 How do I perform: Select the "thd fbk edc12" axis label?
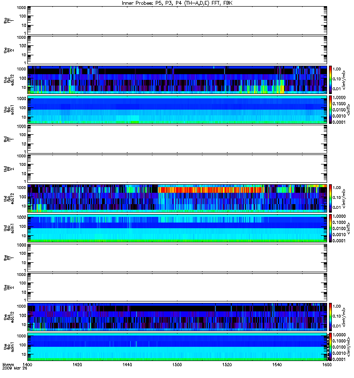point(9,198)
